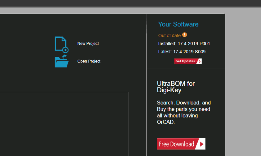The height and width of the screenshot is (156, 261).
Task: Click the orange out-of-date warning icon
Action: pos(185,35)
